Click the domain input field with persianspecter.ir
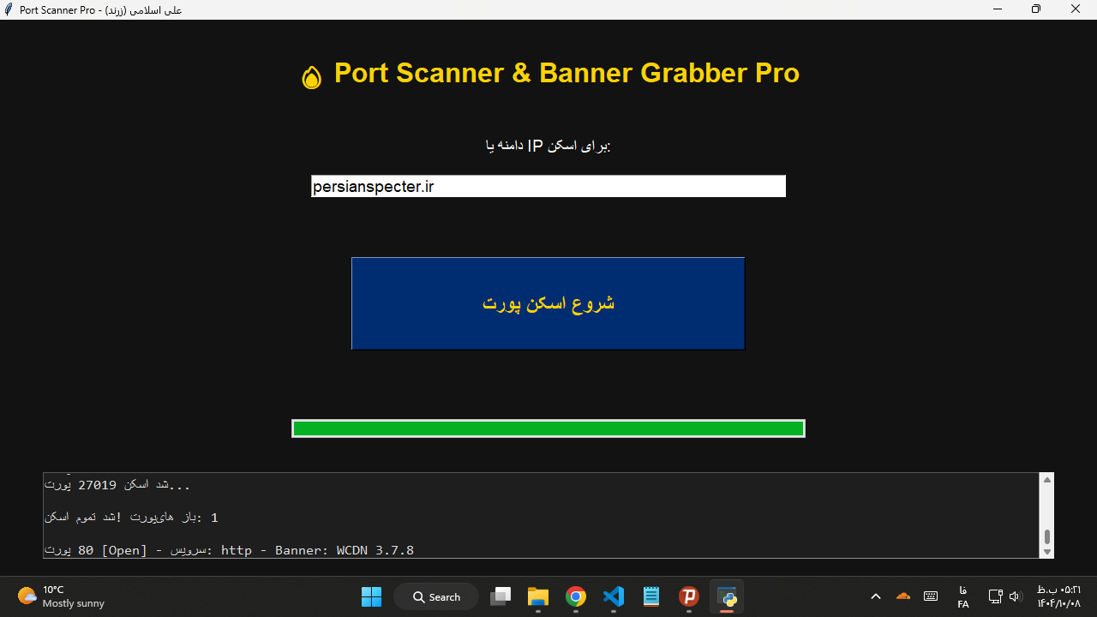Image resolution: width=1097 pixels, height=617 pixels. [548, 186]
